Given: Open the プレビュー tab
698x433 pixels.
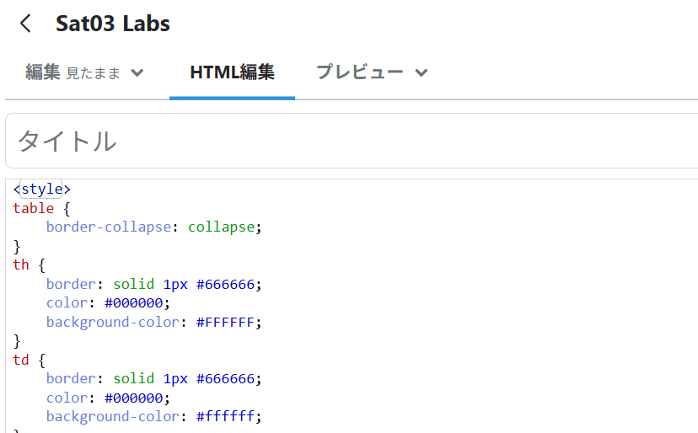Looking at the screenshot, I should 360,72.
